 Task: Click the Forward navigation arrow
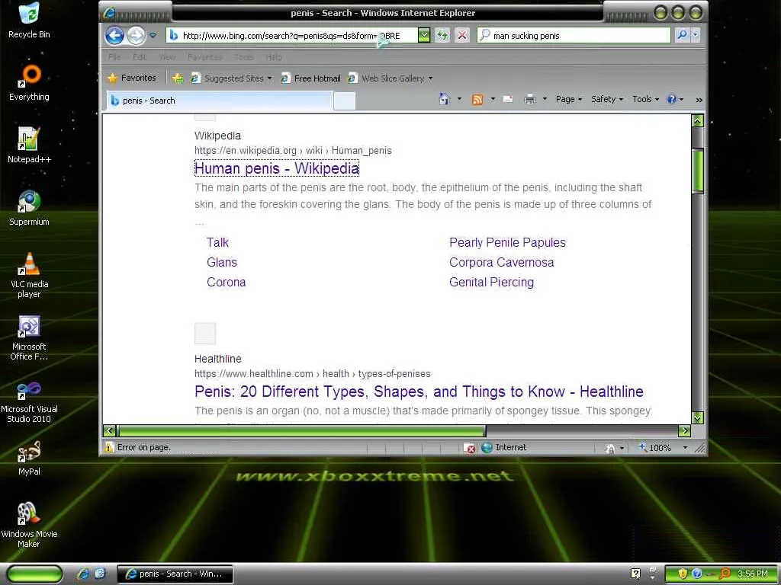pyautogui.click(x=136, y=35)
